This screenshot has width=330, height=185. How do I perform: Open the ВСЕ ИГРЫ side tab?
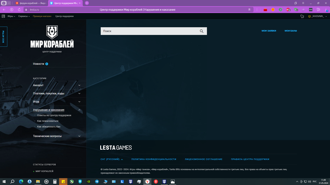[3, 37]
